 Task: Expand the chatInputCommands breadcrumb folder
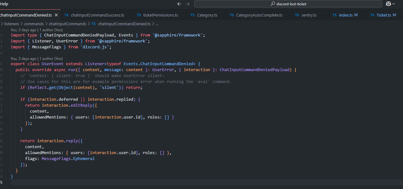[67, 24]
